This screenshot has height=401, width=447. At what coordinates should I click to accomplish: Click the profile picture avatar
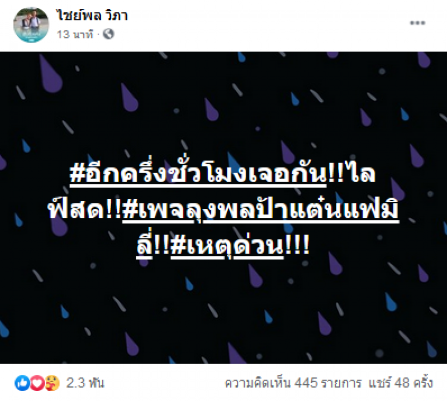click(31, 25)
